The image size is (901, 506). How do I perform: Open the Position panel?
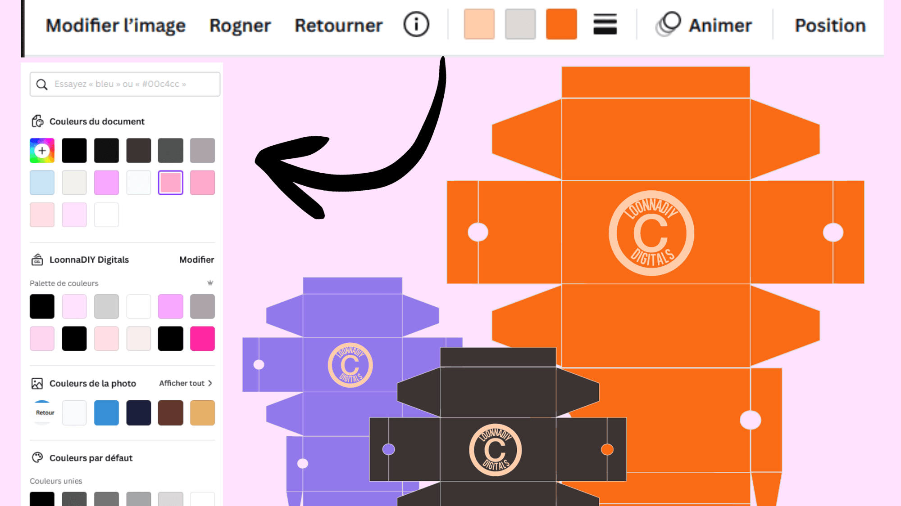click(x=830, y=25)
